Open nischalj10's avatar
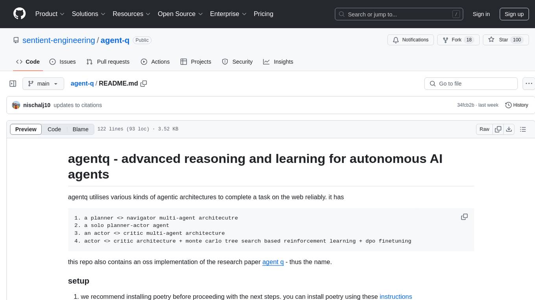 [16, 105]
